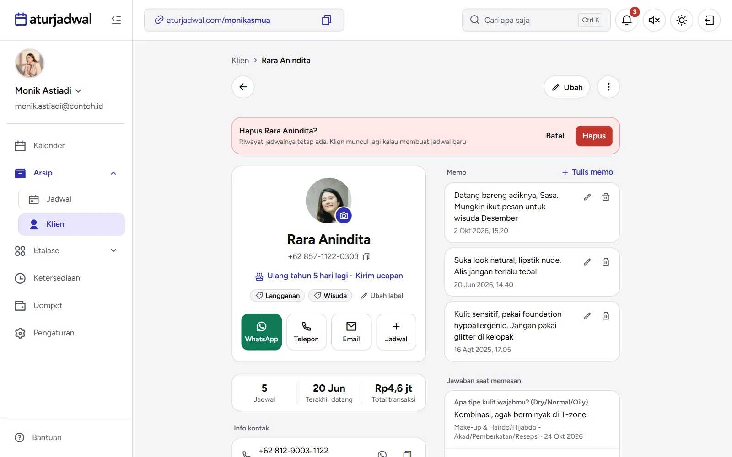The height and width of the screenshot is (457, 732).
Task: Collapse the Arsip section
Action: 113,173
